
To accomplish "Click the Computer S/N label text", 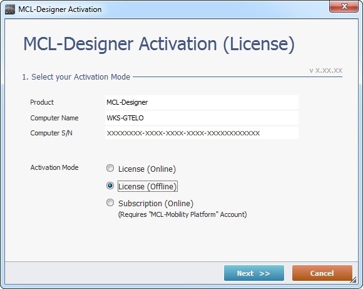I will pyautogui.click(x=51, y=133).
